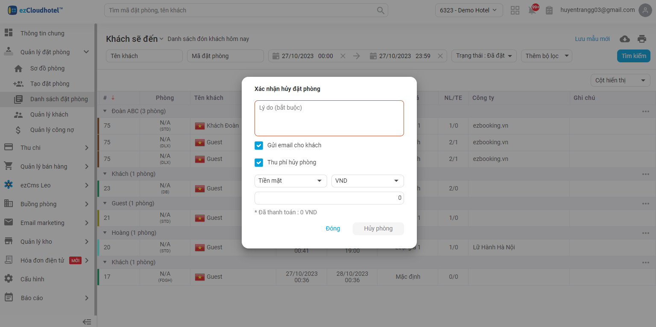This screenshot has height=327, width=656.
Task: Click the clipboard tasks icon in header
Action: [x=549, y=10]
